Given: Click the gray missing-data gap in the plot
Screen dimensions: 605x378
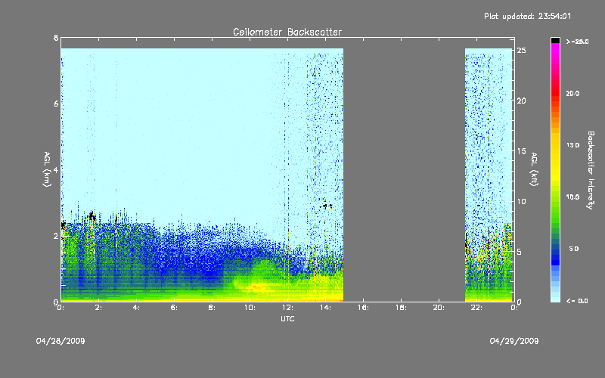Looking at the screenshot, I should point(404,169).
